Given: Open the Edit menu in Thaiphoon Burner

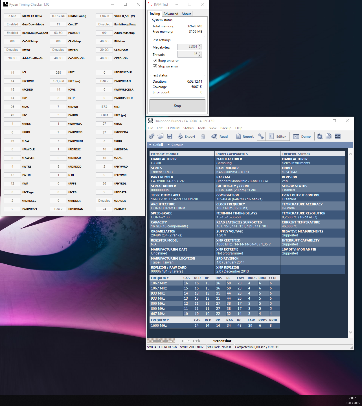Looking at the screenshot, I should point(160,128).
